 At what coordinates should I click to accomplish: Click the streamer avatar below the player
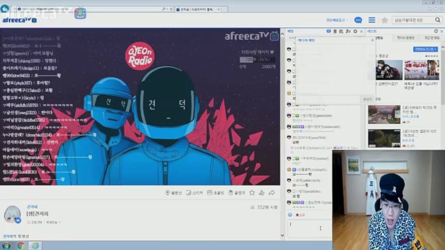tap(13, 214)
